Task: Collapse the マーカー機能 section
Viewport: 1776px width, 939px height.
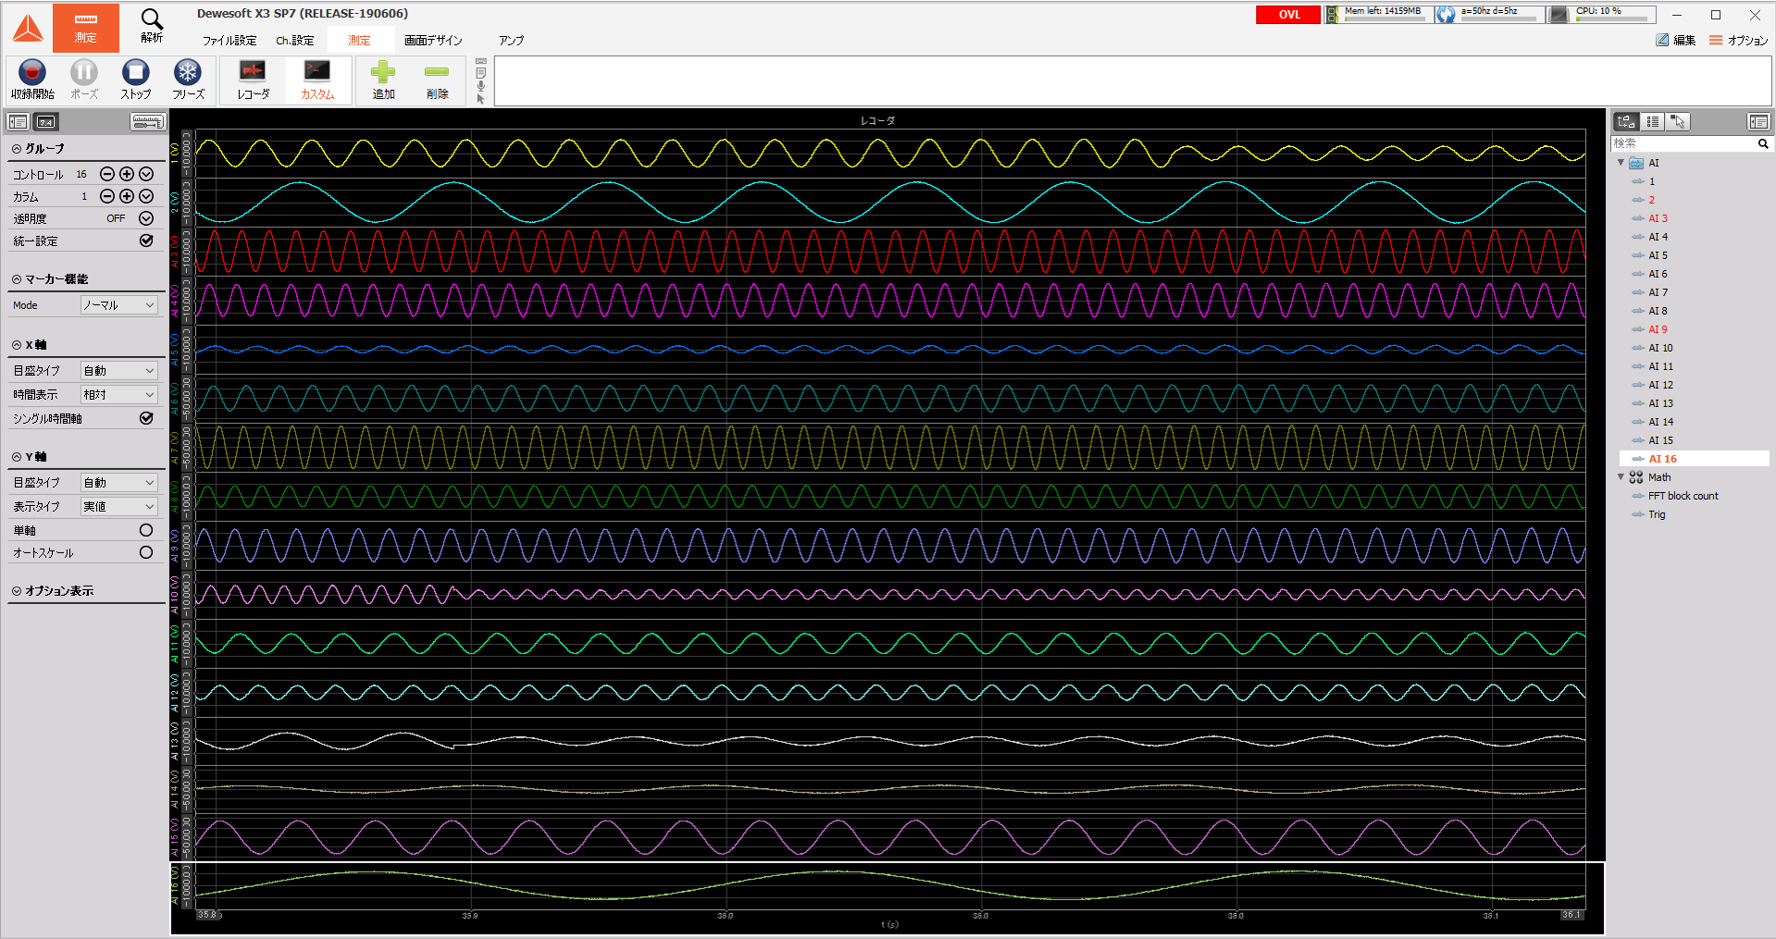Action: [17, 278]
